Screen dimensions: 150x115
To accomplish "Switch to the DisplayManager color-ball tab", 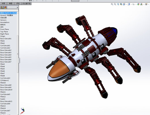I will 5,7.
